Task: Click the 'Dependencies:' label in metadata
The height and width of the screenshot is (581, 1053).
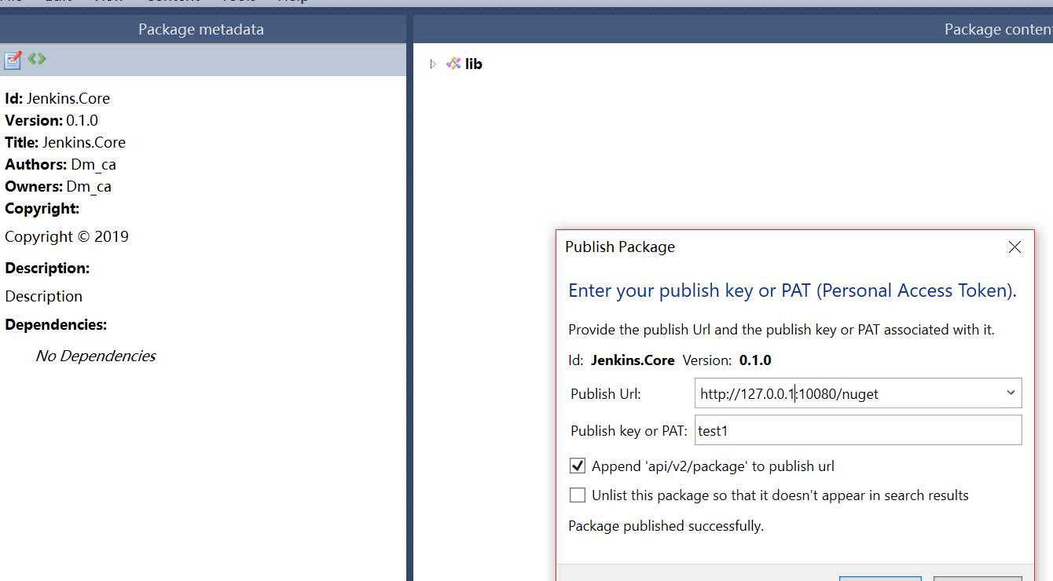Action: pos(56,325)
